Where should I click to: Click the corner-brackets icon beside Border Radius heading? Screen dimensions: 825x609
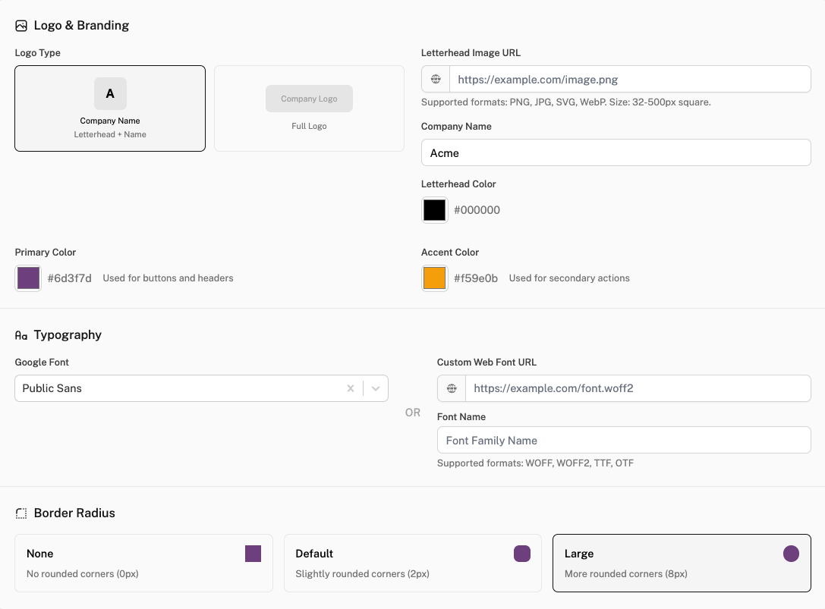tap(20, 513)
